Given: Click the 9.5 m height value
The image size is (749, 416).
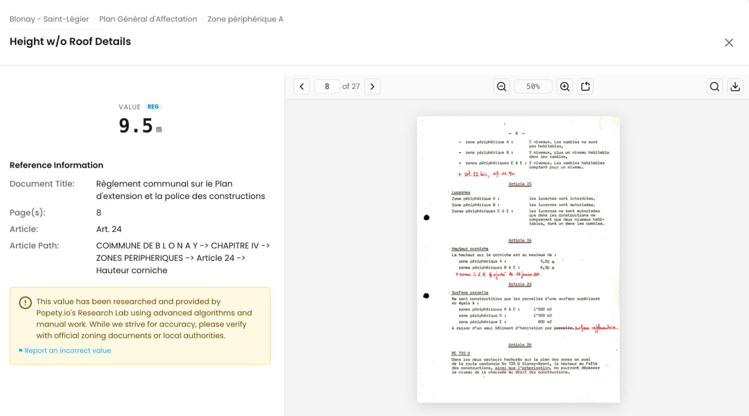Looking at the screenshot, I should pos(140,126).
